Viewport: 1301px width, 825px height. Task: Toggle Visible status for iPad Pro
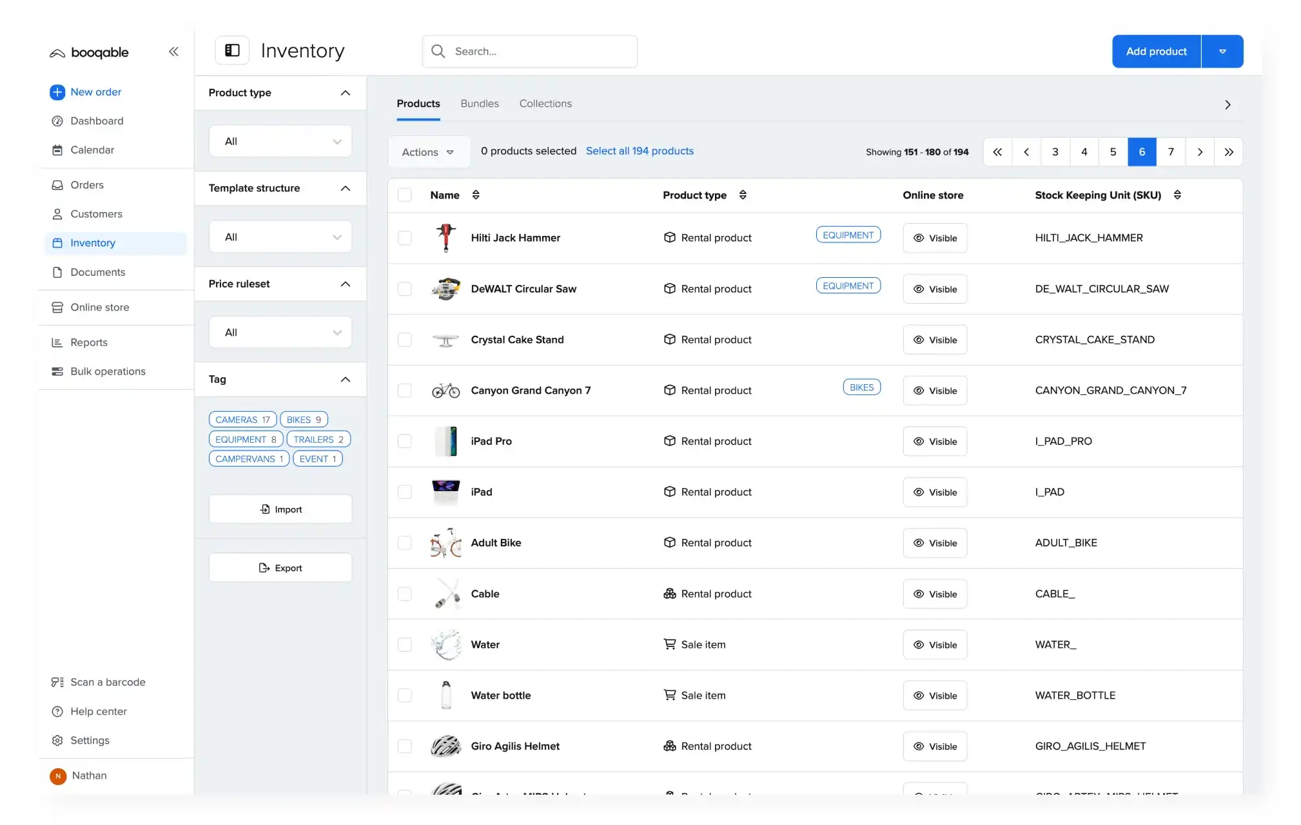coord(935,442)
